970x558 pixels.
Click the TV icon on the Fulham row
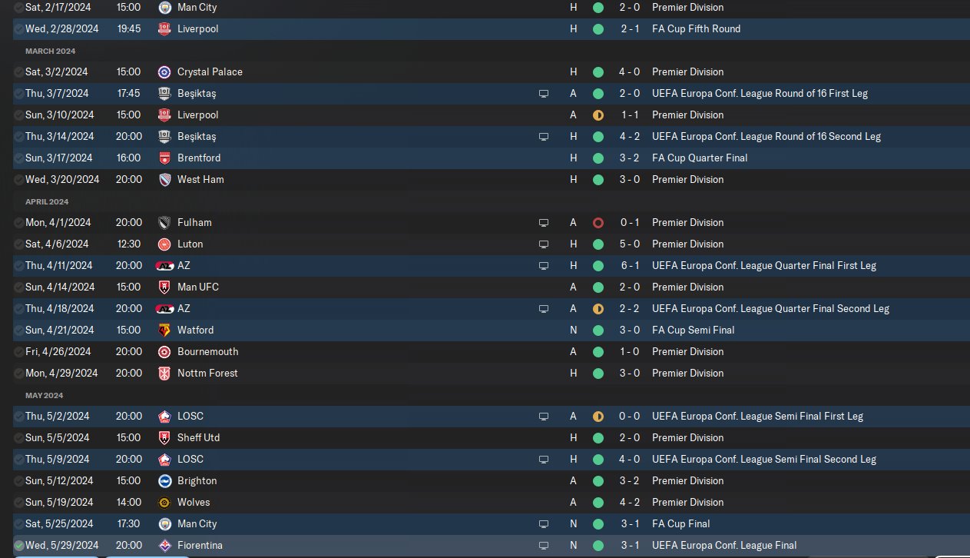click(x=544, y=222)
